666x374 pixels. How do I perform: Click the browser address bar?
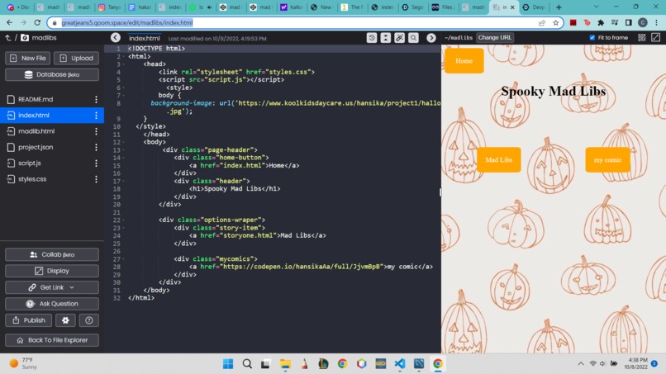tap(297, 22)
